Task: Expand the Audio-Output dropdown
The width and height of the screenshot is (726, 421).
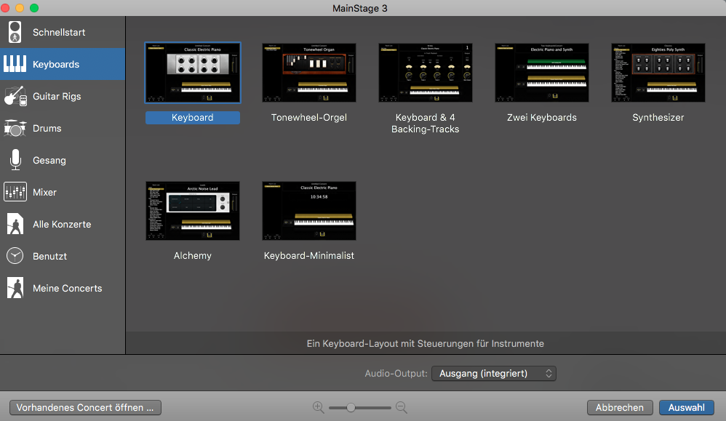Action: coord(493,373)
